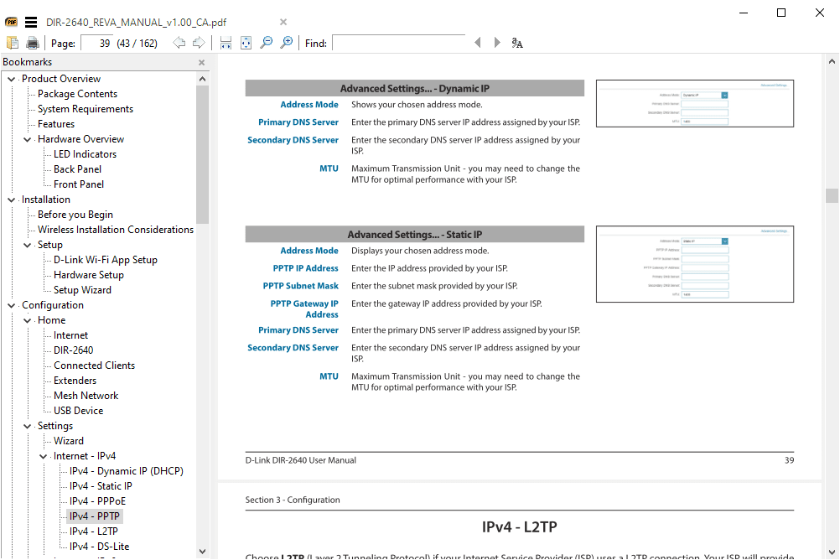Click the Sumatra PDF app icon

click(x=11, y=22)
